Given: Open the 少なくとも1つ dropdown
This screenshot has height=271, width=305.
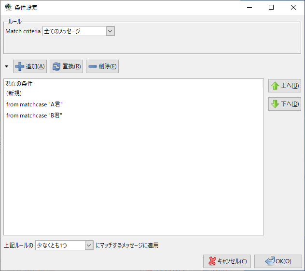Looking at the screenshot, I should 64,245.
